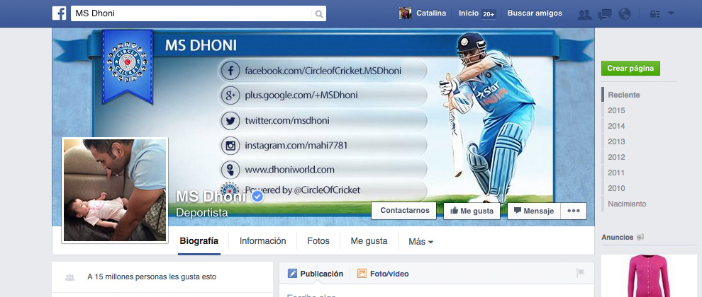Select the Foto/video composer tab

point(383,274)
